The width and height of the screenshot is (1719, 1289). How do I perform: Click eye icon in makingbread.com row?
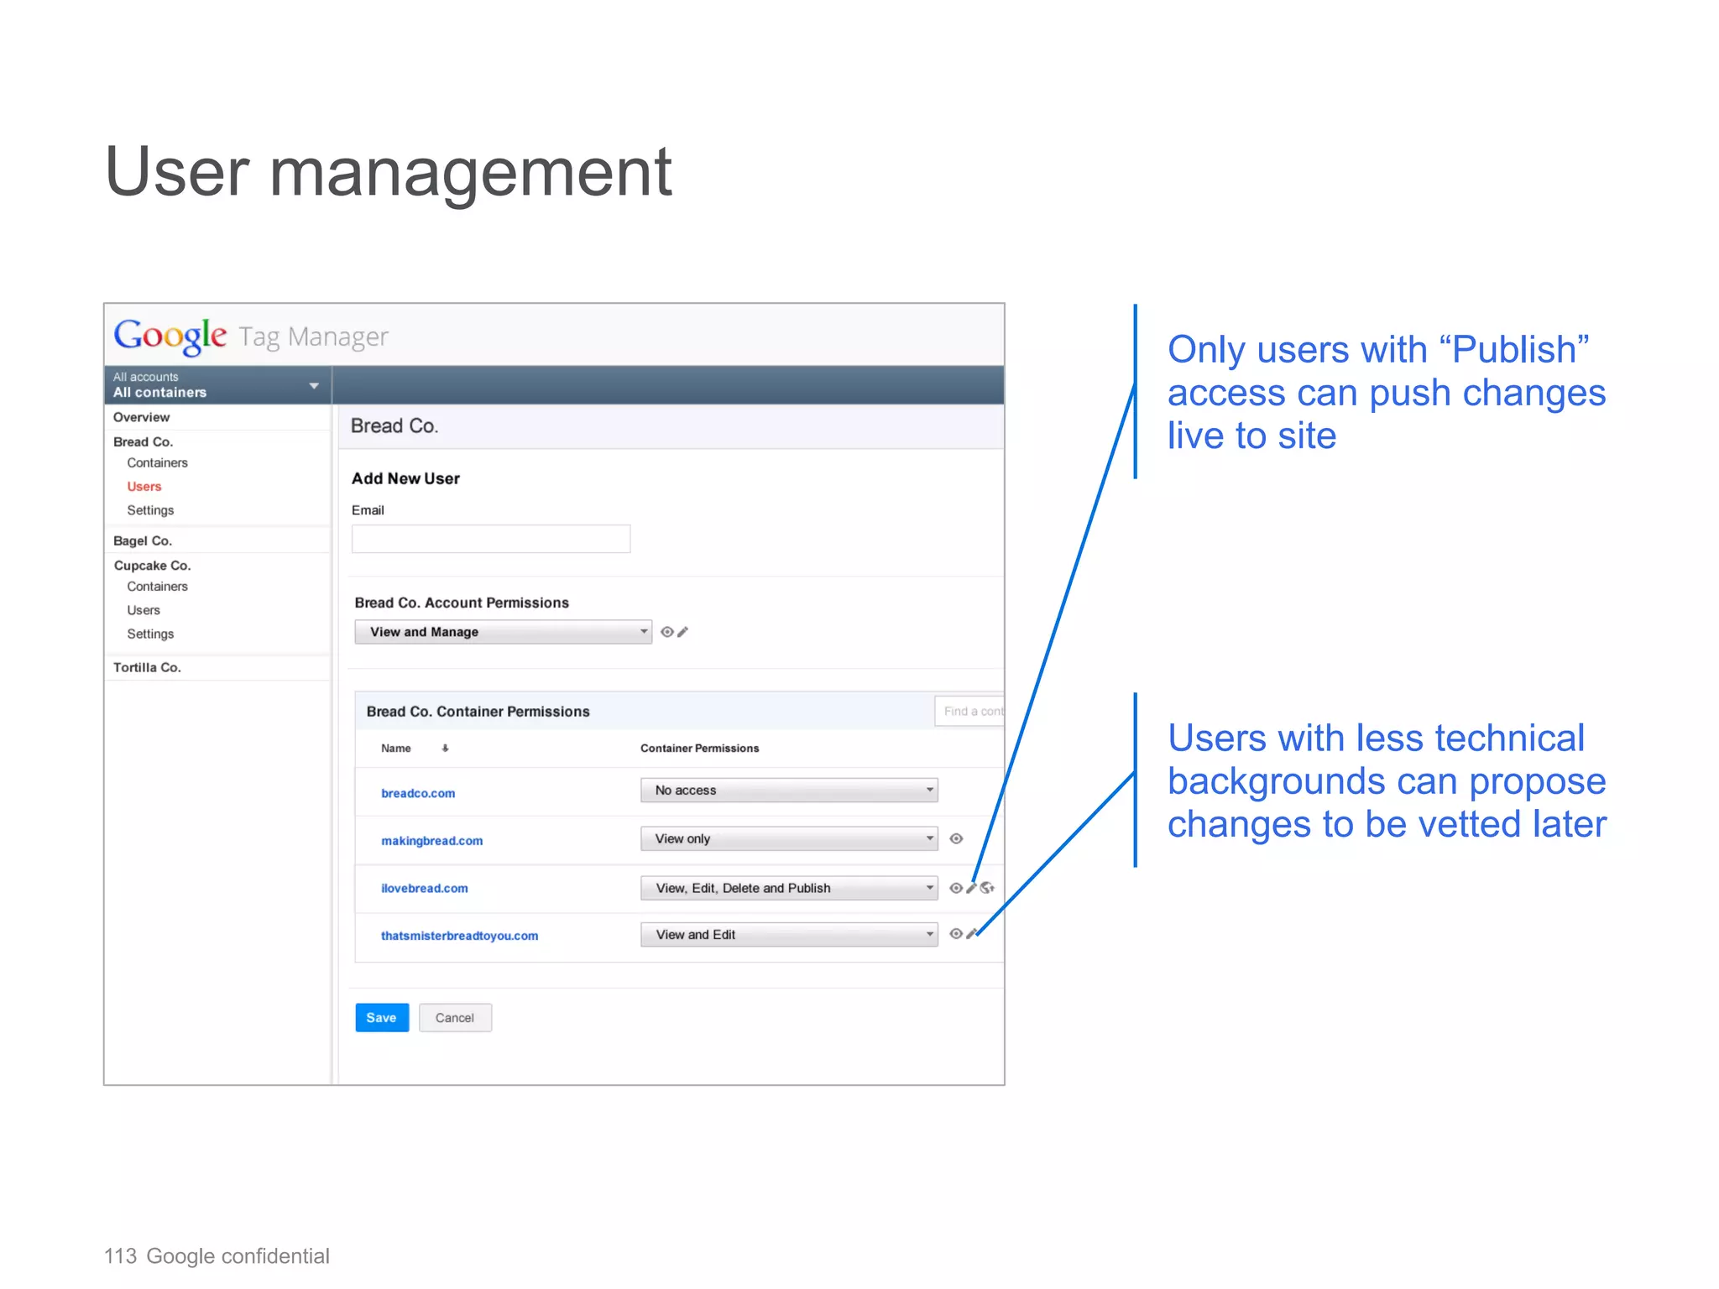tap(956, 838)
